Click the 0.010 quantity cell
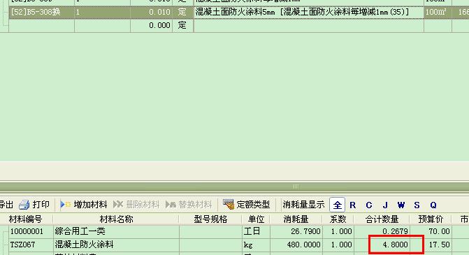 pyautogui.click(x=152, y=13)
